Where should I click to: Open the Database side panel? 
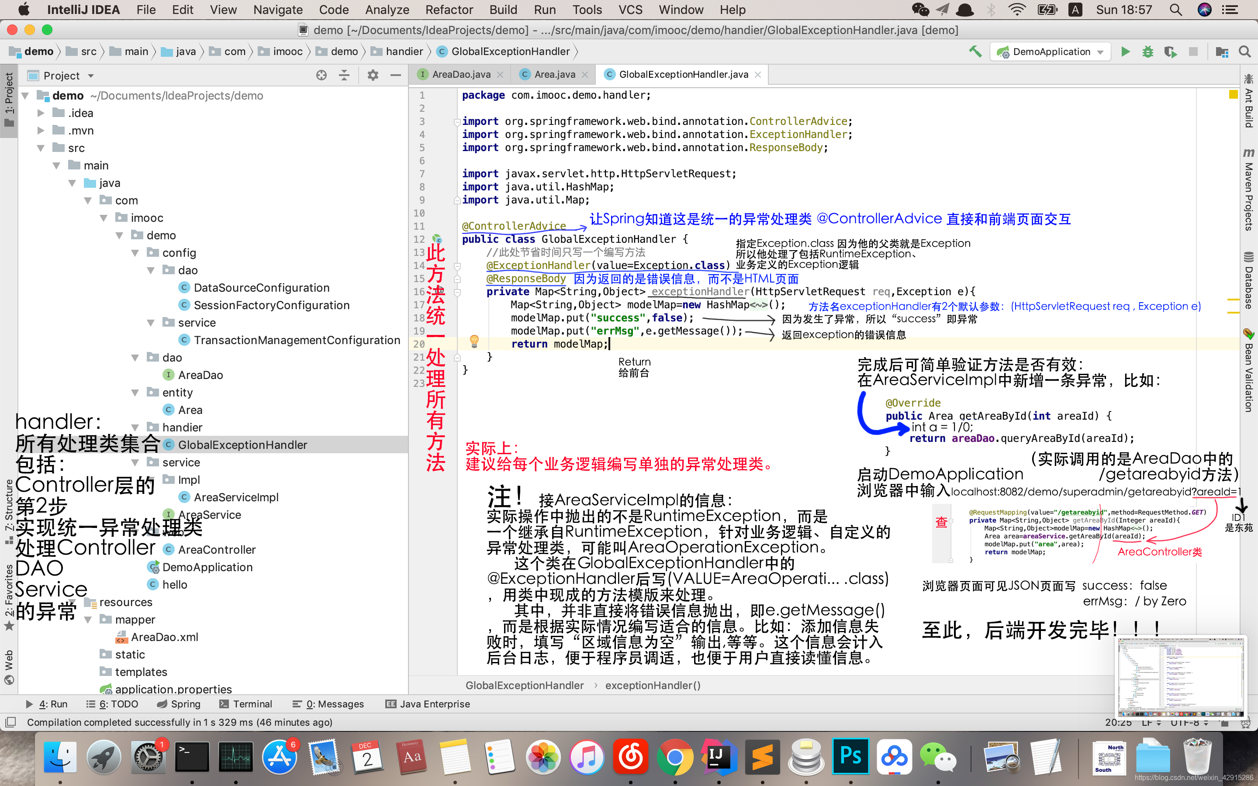click(x=1248, y=281)
